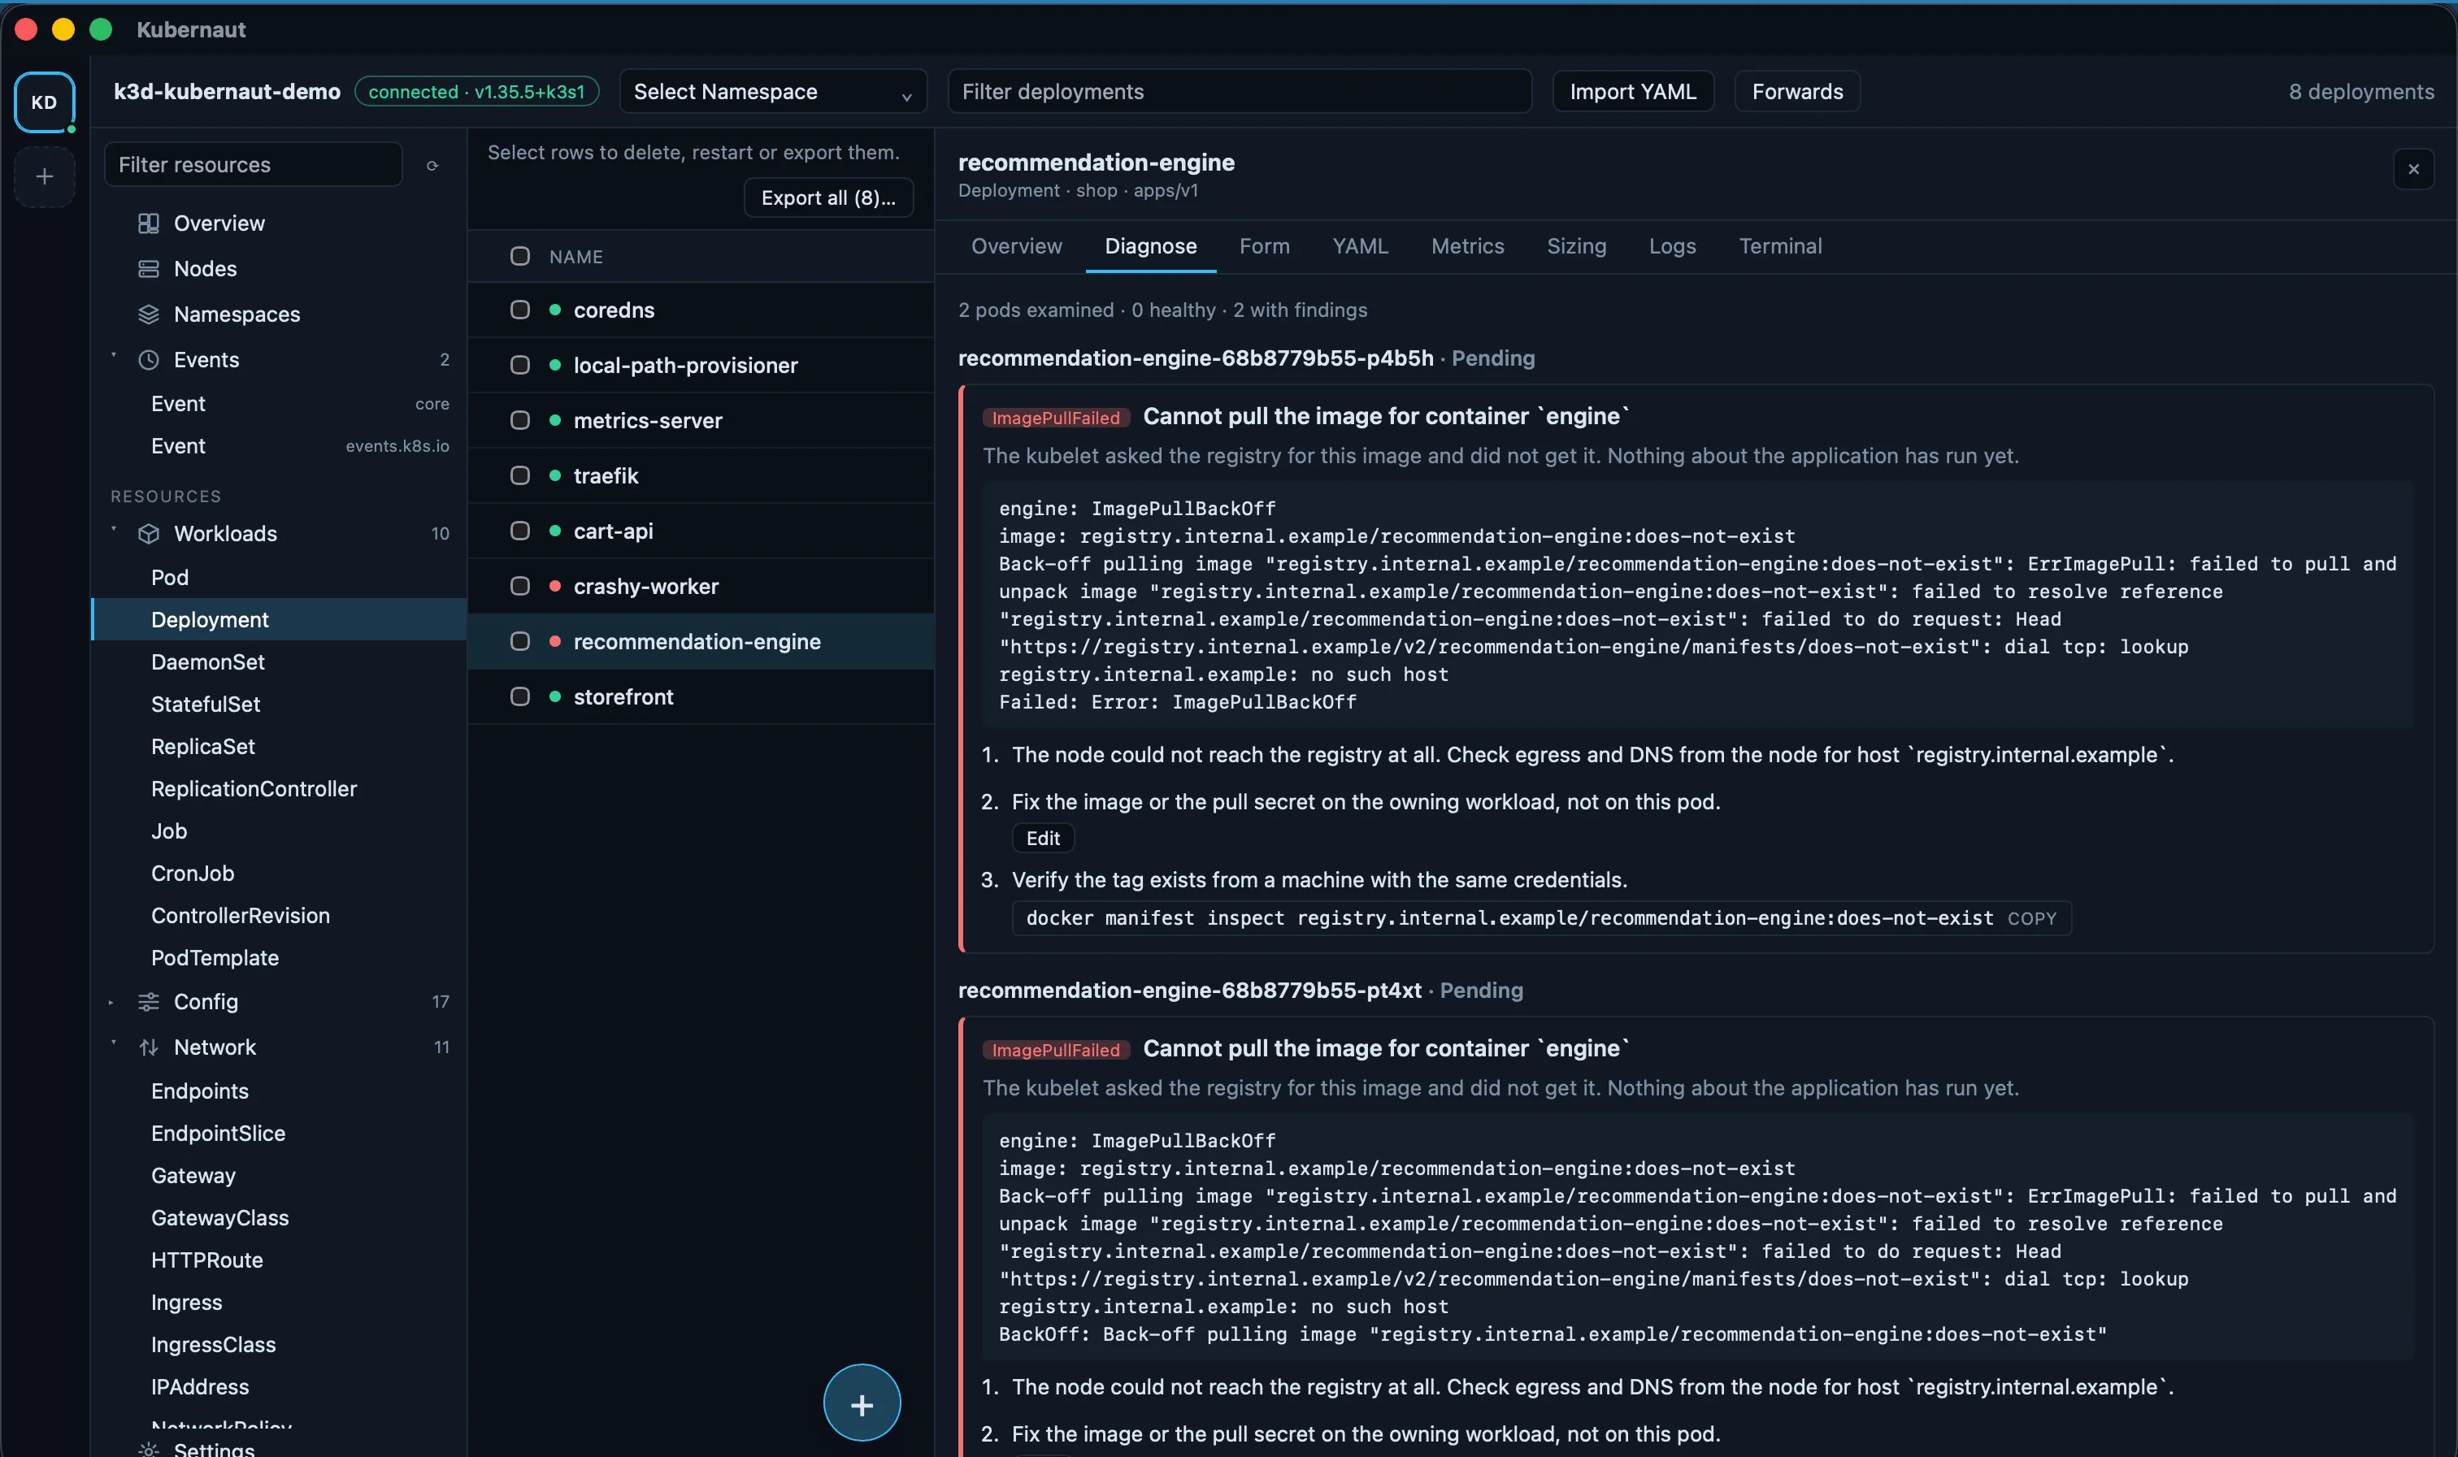Click the Namespaces layers icon
Screen dimensions: 2458x1457
[148, 314]
